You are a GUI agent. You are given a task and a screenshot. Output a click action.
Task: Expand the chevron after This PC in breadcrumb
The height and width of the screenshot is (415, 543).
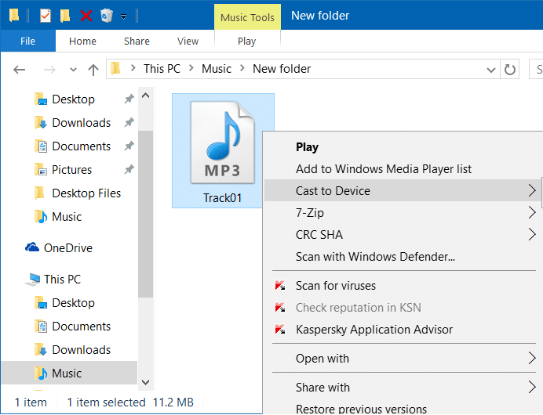point(191,68)
